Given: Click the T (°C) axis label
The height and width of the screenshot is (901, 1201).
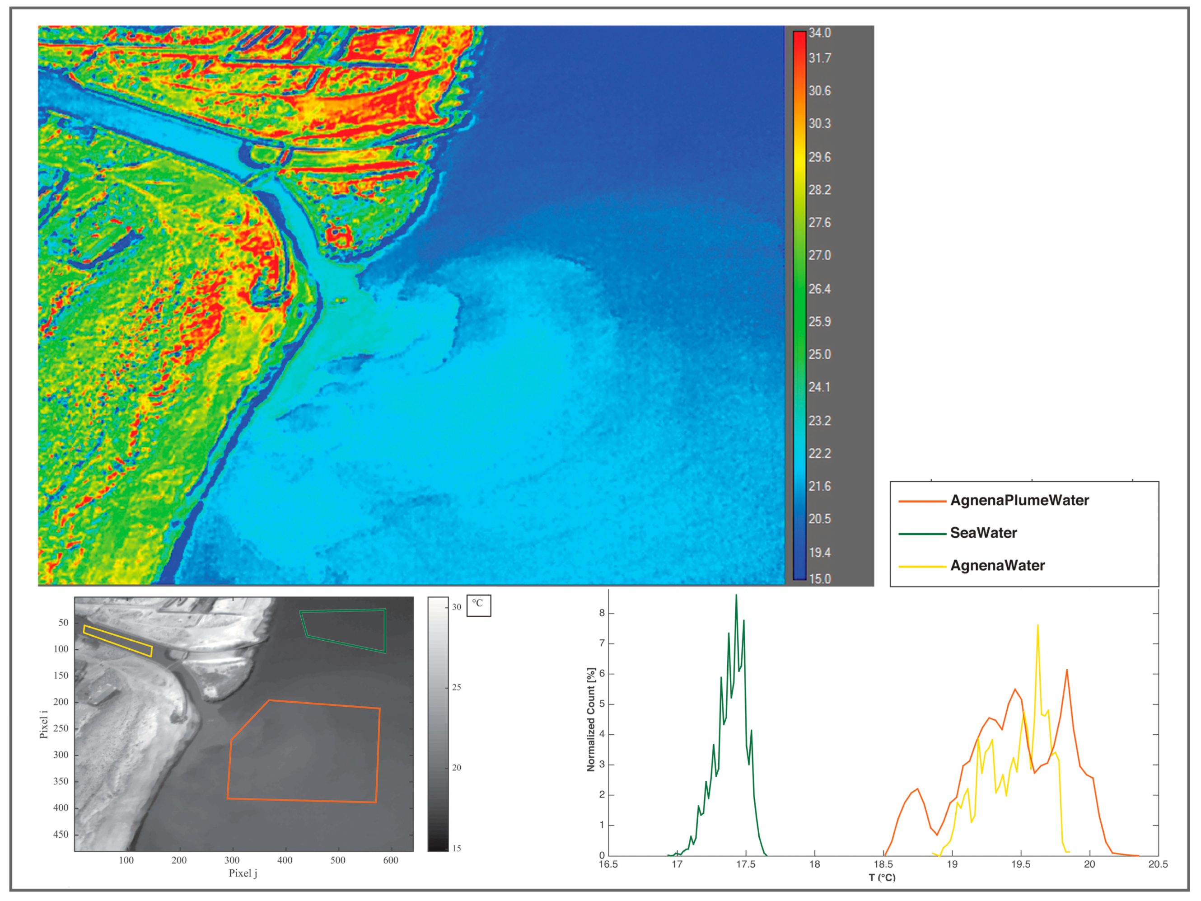Looking at the screenshot, I should tap(882, 877).
